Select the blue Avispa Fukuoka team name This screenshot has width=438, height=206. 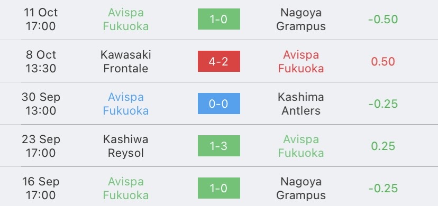126,104
